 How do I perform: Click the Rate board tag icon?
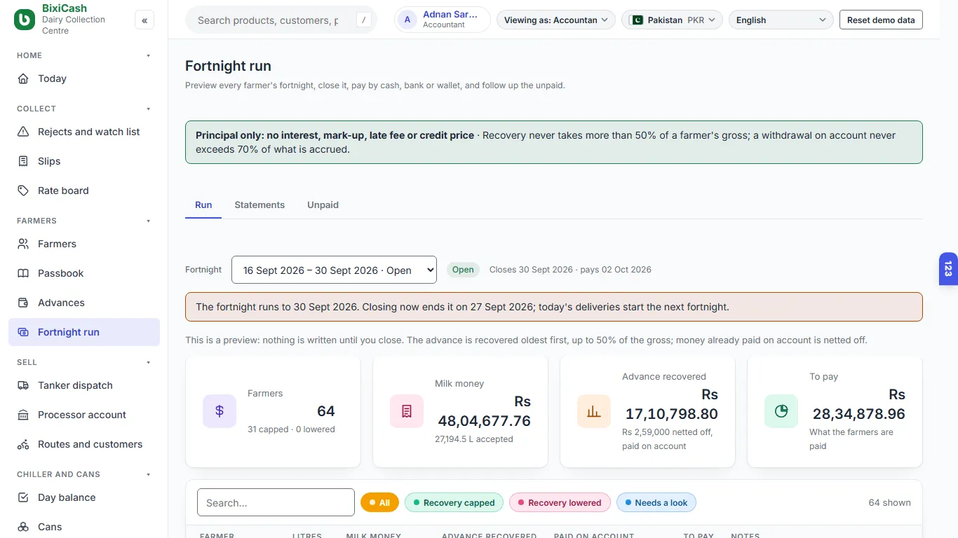[23, 191]
